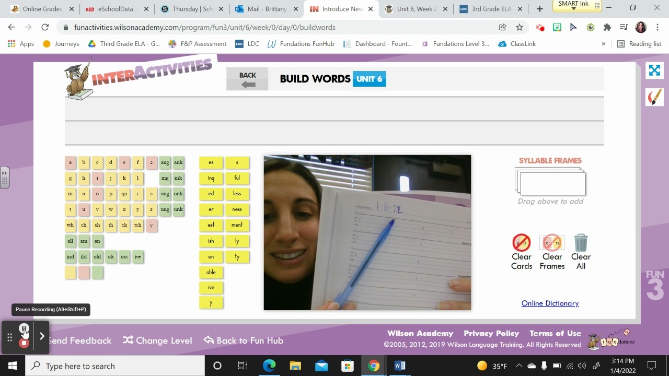Click the browser address bar

tap(282, 27)
